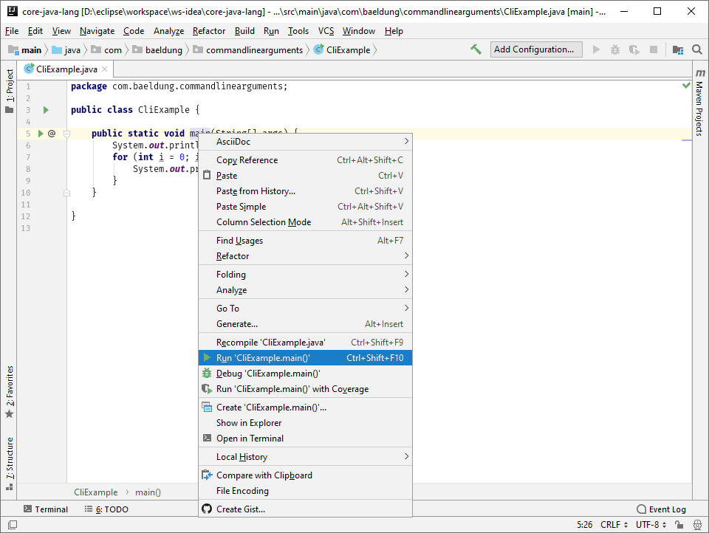Click the green Build project hammer icon

point(476,49)
